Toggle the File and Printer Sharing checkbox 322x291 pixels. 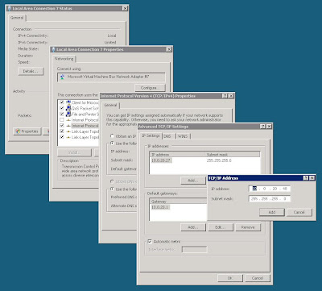pos(62,114)
